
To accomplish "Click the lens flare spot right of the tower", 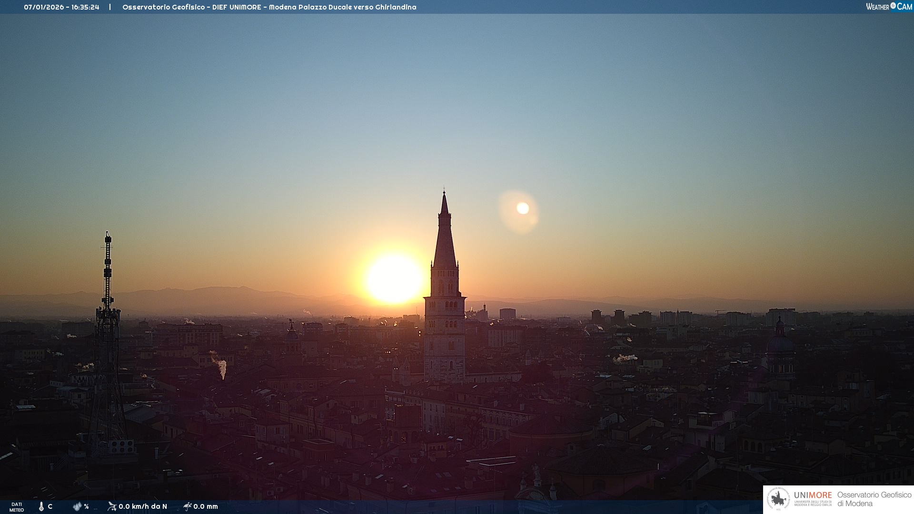I will pos(522,208).
